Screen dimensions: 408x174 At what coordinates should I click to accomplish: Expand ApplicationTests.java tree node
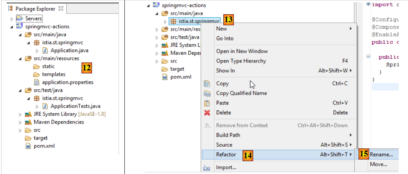(x=37, y=106)
